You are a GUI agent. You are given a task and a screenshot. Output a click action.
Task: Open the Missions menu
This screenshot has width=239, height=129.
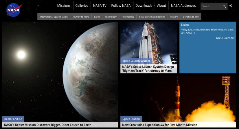click(64, 6)
